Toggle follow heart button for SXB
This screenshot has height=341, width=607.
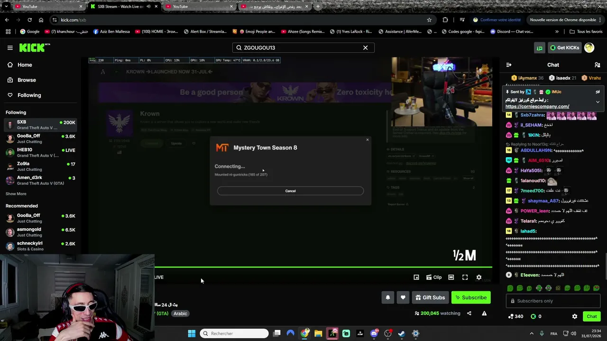(x=403, y=297)
